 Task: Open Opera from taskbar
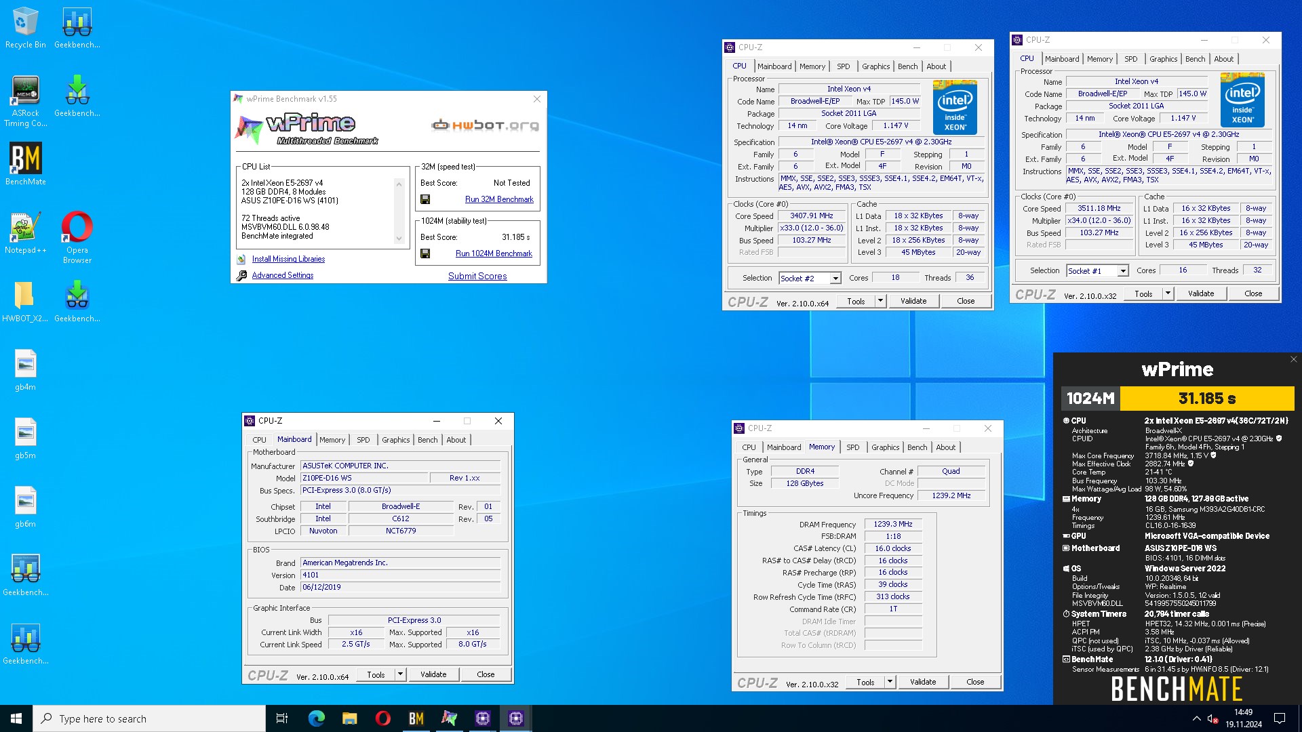[x=382, y=718]
